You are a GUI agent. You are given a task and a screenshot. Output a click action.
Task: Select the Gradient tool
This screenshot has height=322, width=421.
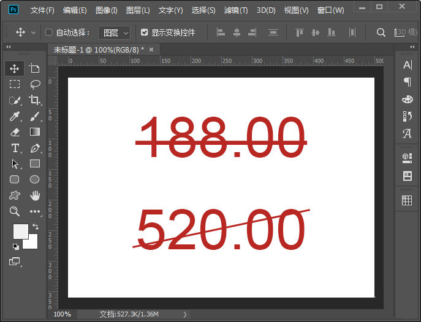(x=35, y=132)
